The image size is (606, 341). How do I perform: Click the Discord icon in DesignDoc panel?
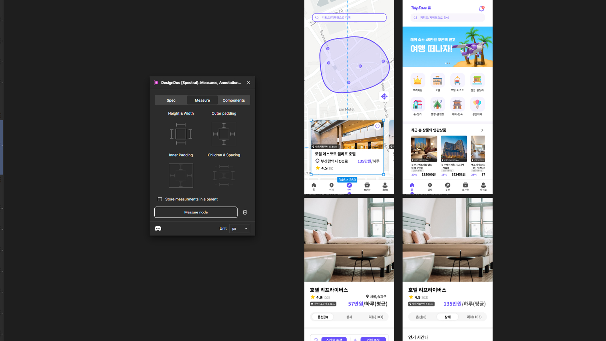point(158,228)
